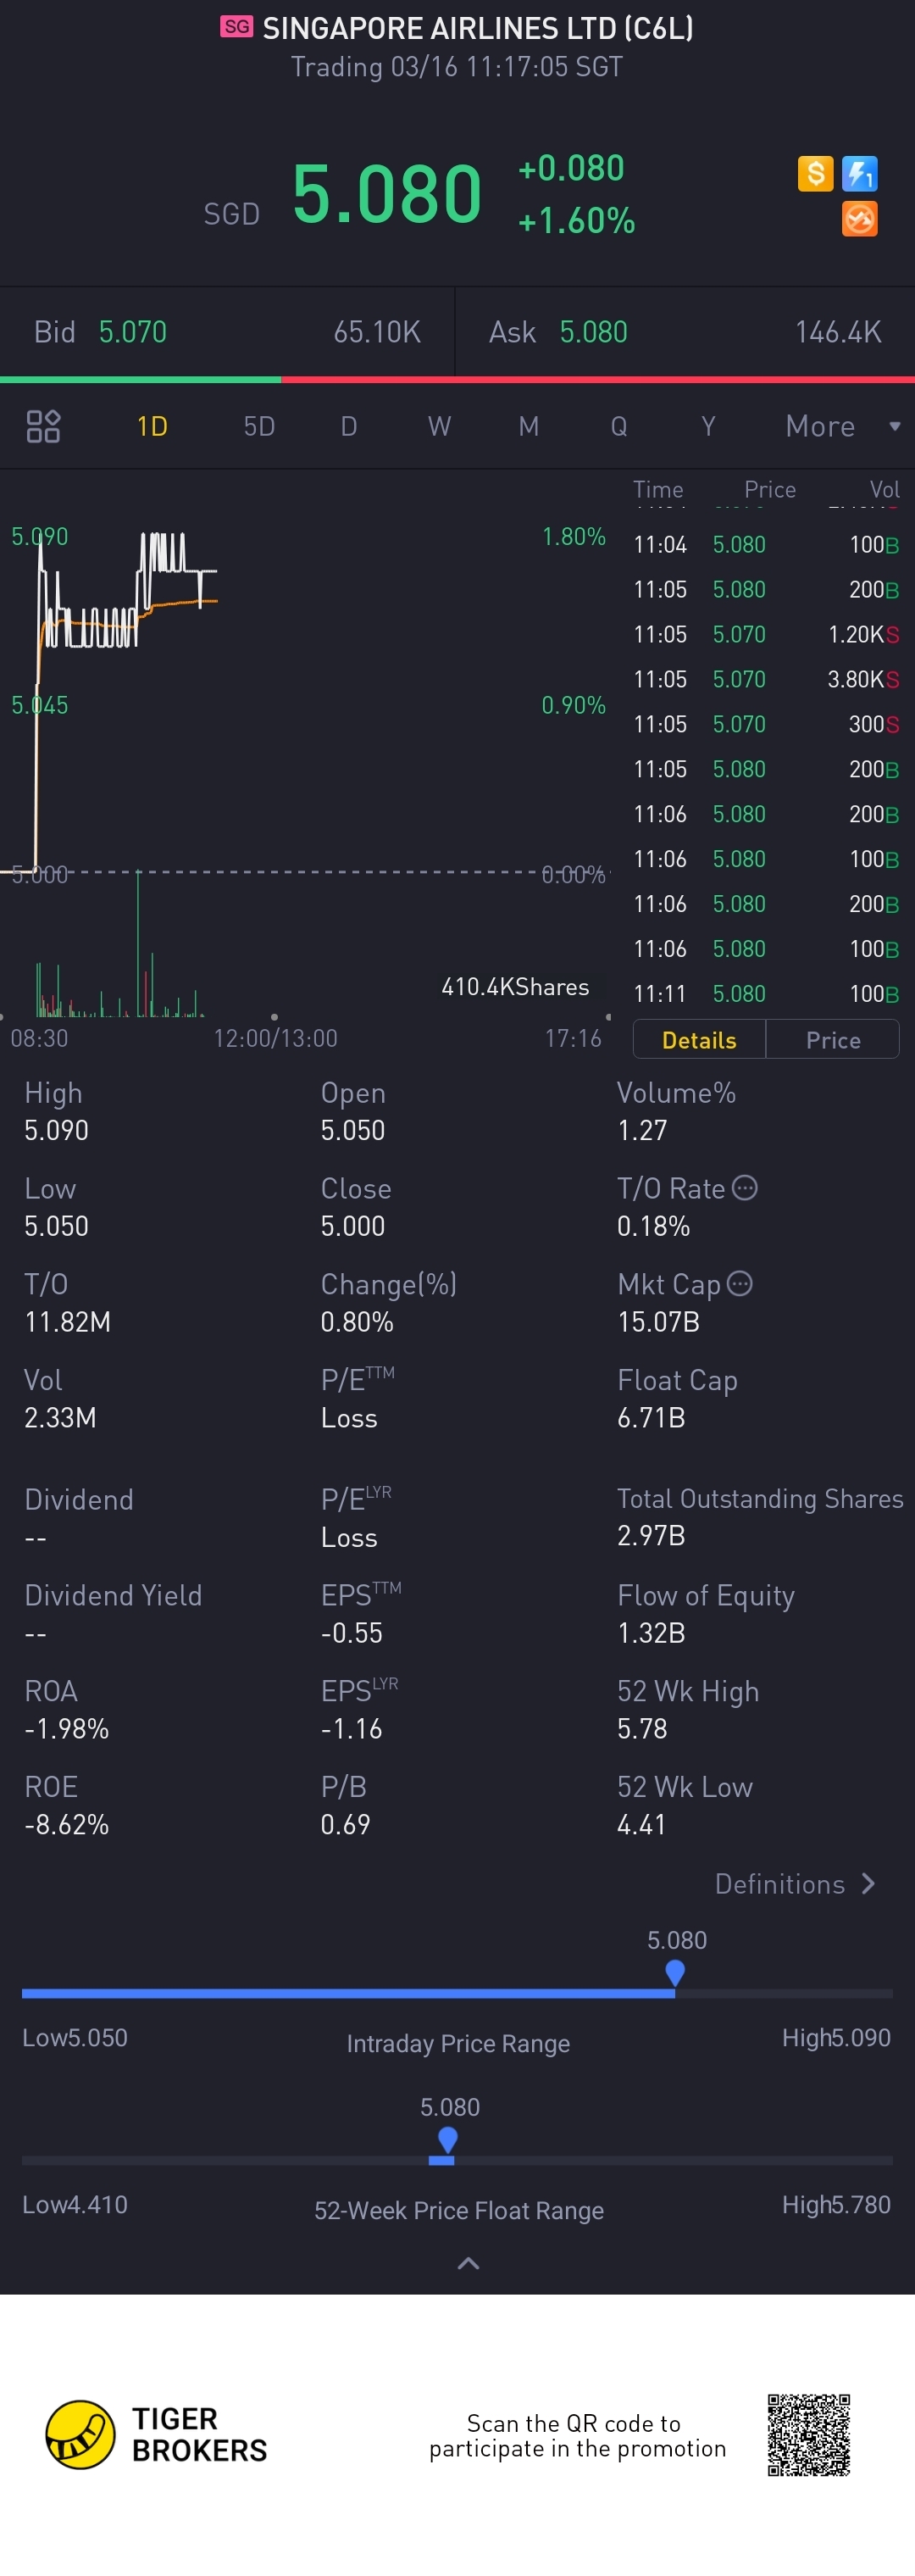
Task: Tap the Change(%) 0.80% value
Action: (357, 1322)
